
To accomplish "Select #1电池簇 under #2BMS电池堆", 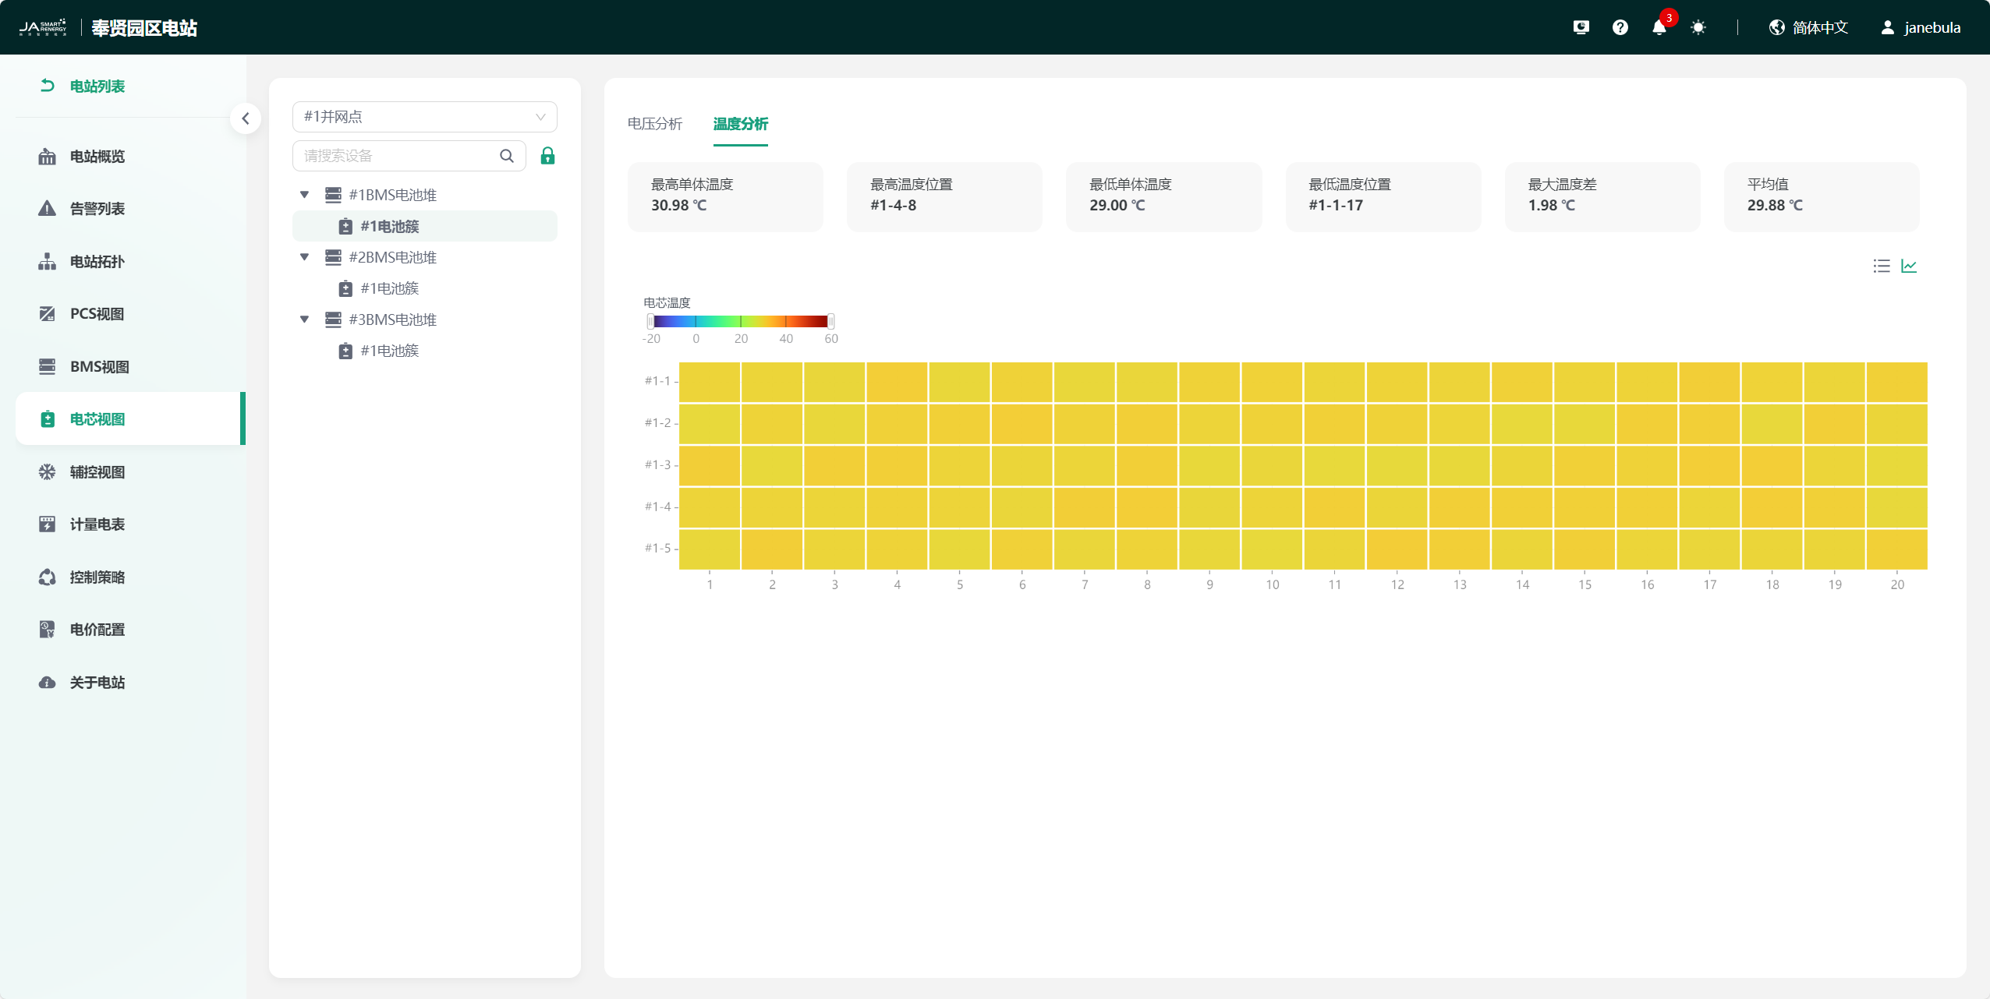I will pos(389,288).
